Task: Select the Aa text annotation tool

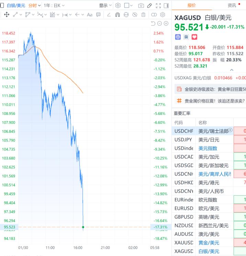Action: pyautogui.click(x=90, y=15)
